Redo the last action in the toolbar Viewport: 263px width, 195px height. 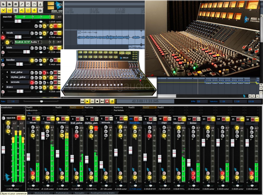click(34, 5)
